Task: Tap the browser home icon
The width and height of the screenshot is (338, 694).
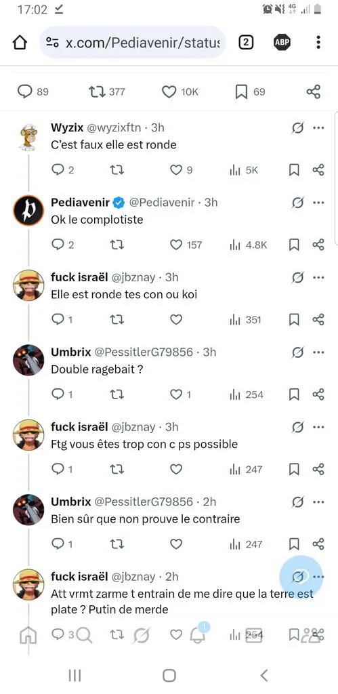Action: (20, 43)
